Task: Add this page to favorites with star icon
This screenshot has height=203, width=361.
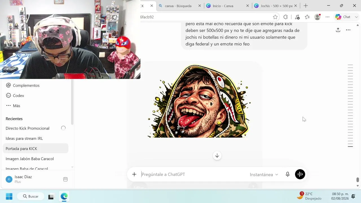Action: pyautogui.click(x=275, y=17)
